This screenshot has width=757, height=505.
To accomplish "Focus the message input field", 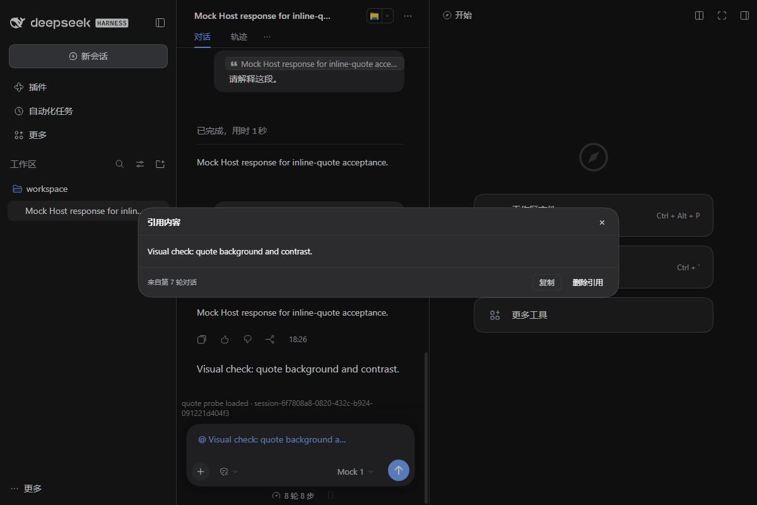I will 300,440.
